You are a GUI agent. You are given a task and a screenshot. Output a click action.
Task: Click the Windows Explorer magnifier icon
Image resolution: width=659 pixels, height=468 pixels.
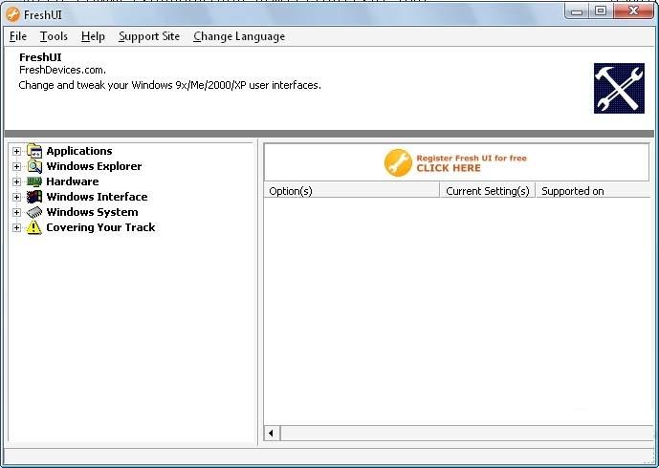click(34, 166)
